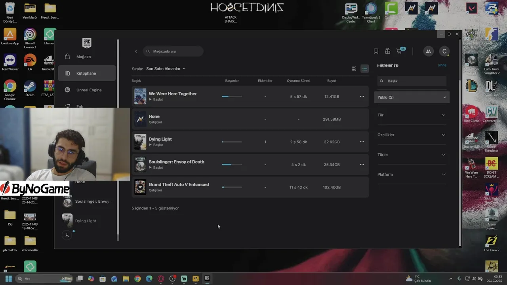The width and height of the screenshot is (507, 285).
Task: Open Rockstar Games Launcher from taskbar
Action: click(x=195, y=279)
